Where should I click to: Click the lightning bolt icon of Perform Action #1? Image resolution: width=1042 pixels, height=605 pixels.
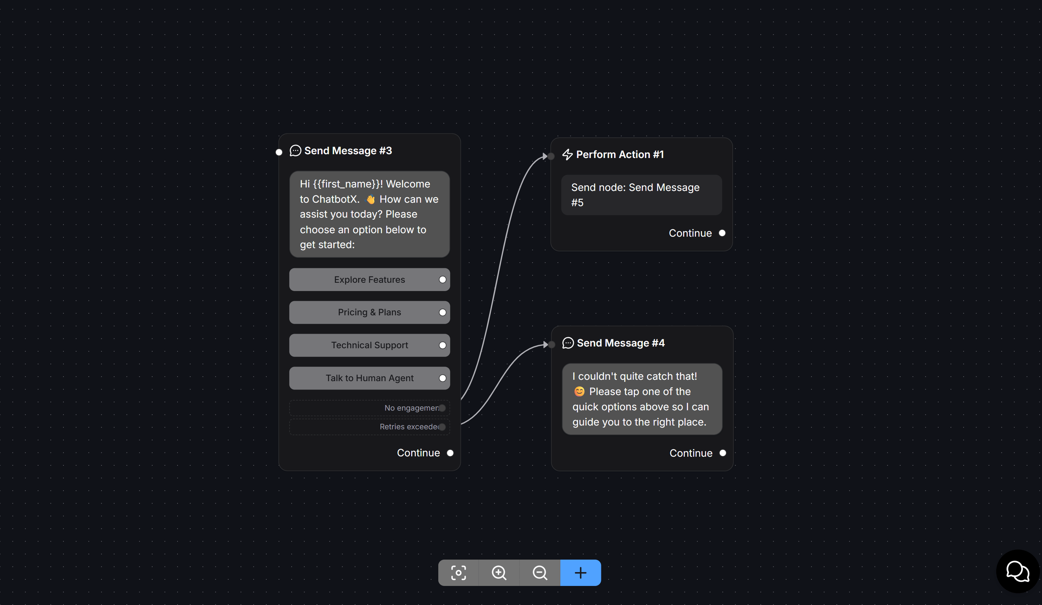pyautogui.click(x=567, y=155)
